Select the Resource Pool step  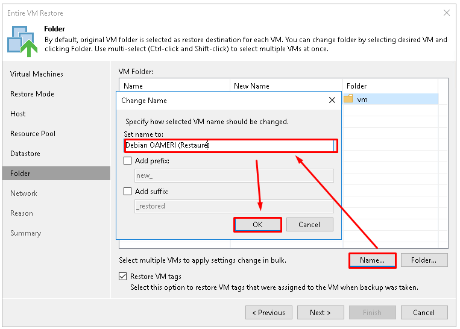[x=33, y=134]
